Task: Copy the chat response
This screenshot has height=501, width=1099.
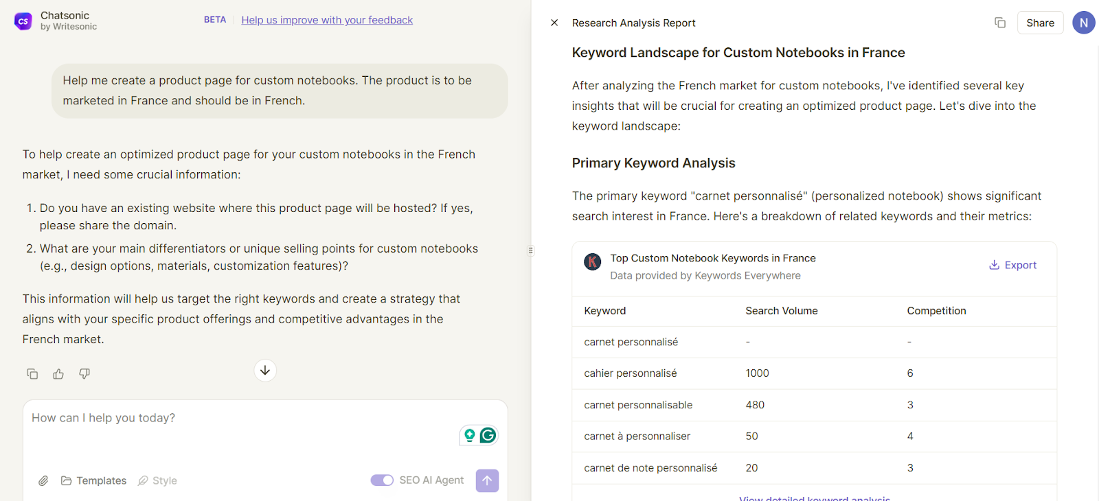Action: tap(32, 374)
